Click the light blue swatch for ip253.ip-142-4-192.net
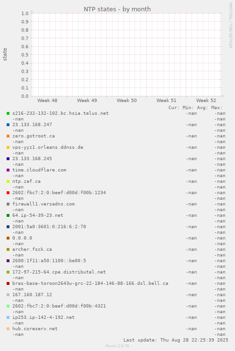This screenshot has height=351, width=235. (8, 317)
